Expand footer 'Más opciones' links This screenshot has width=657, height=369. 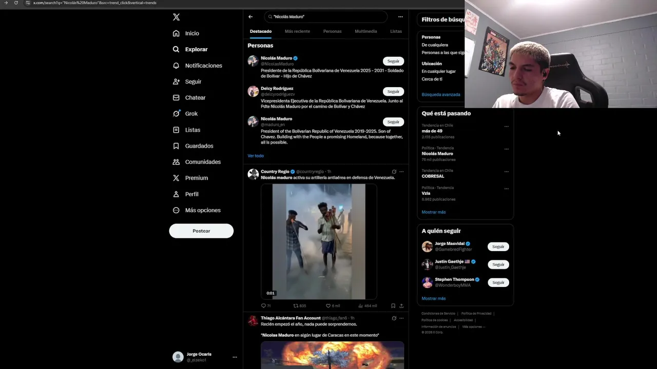pyautogui.click(x=473, y=326)
